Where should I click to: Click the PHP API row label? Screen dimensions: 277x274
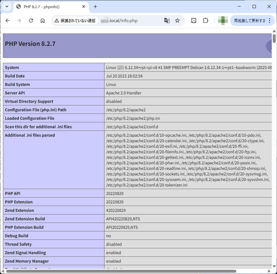point(13,193)
